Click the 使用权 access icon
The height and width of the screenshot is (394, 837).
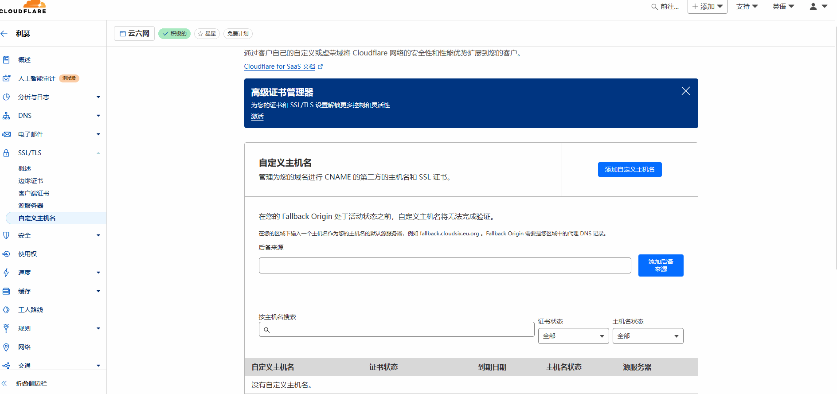point(6,254)
